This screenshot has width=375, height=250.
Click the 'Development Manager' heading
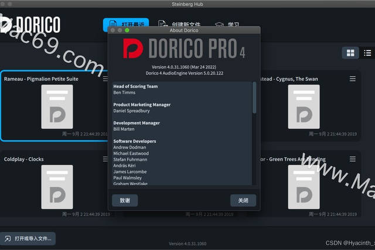tap(137, 123)
